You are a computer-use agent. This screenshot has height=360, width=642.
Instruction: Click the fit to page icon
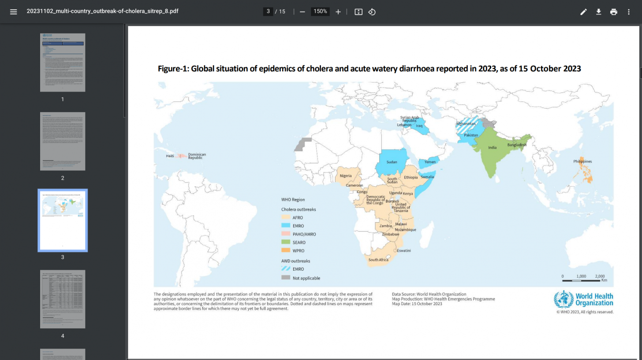click(x=358, y=12)
